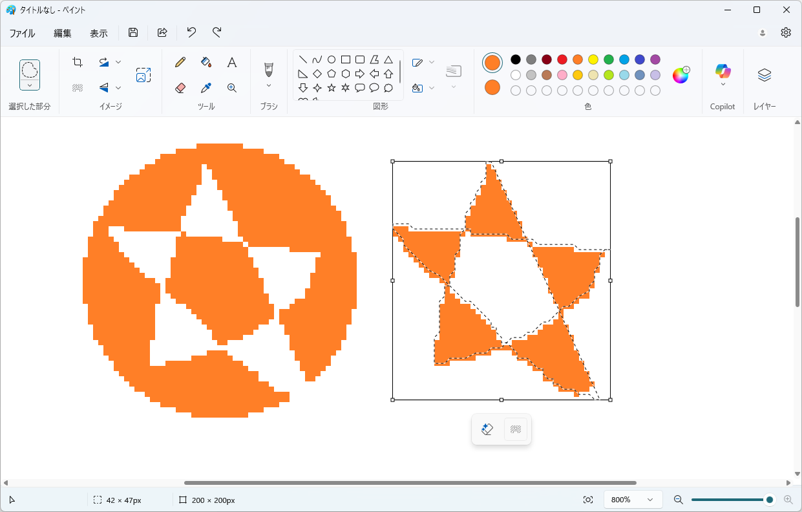
Task: Click the rotate image icon
Action: (x=103, y=62)
